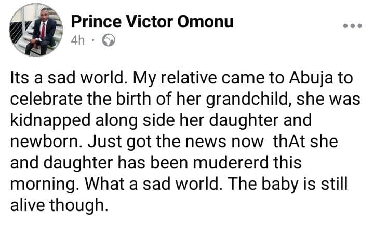Click the misspelled word 'mudererd'
Screen dimensions: 374x225
tap(231, 162)
